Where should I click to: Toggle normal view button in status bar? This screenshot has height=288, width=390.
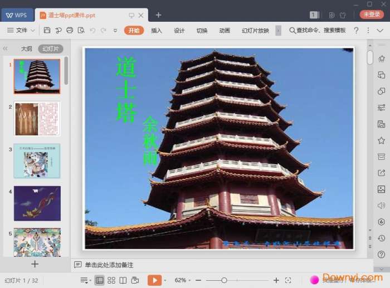pyautogui.click(x=99, y=280)
